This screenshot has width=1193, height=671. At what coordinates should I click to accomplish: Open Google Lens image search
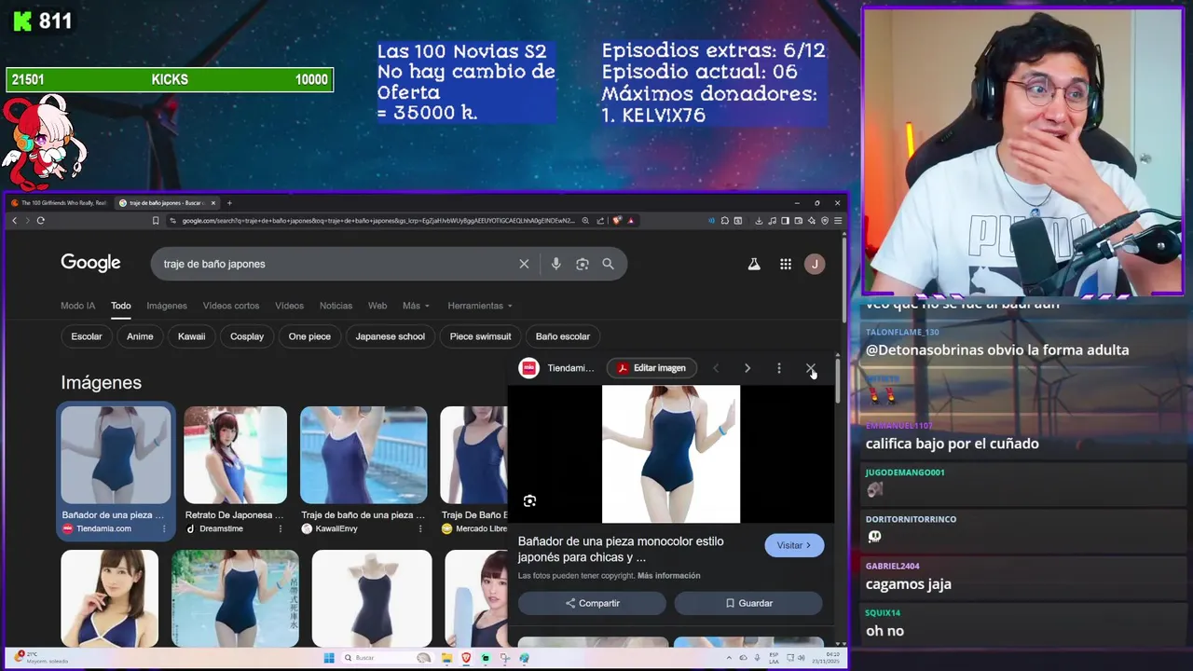[x=583, y=264]
